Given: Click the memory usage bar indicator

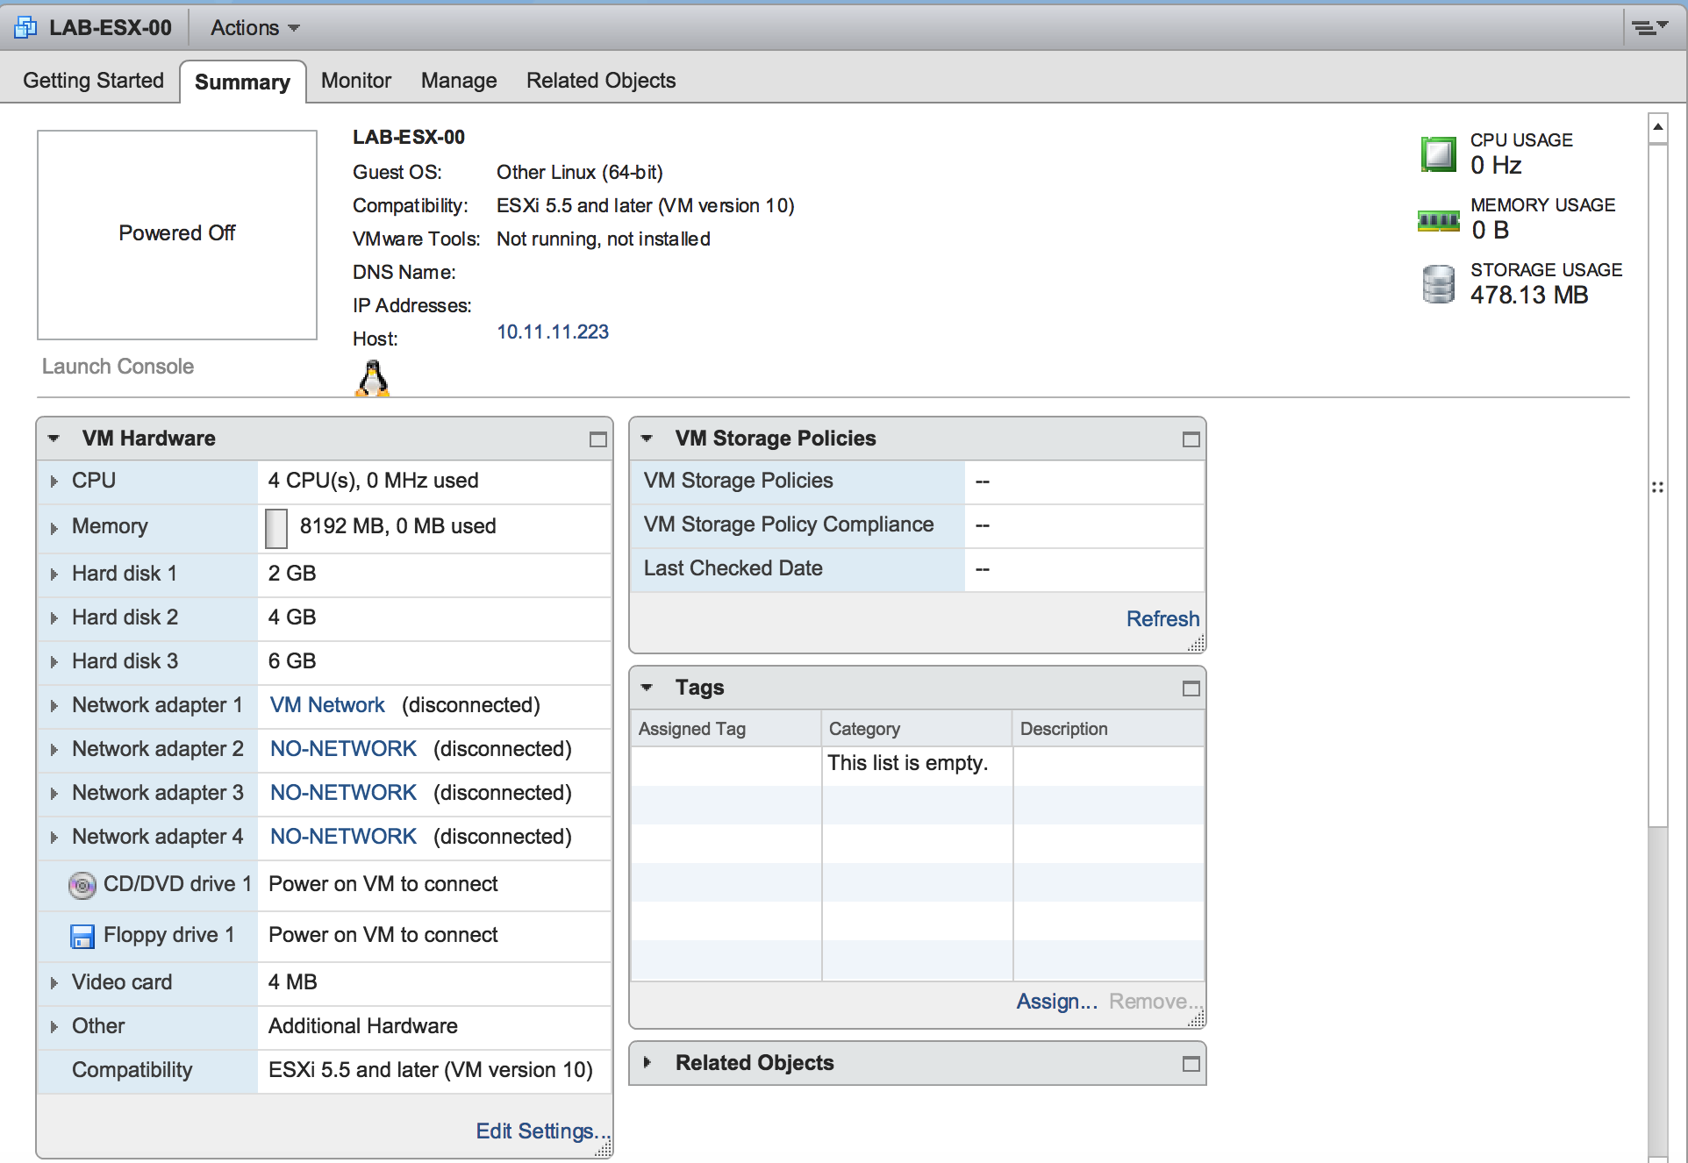Looking at the screenshot, I should (x=276, y=528).
